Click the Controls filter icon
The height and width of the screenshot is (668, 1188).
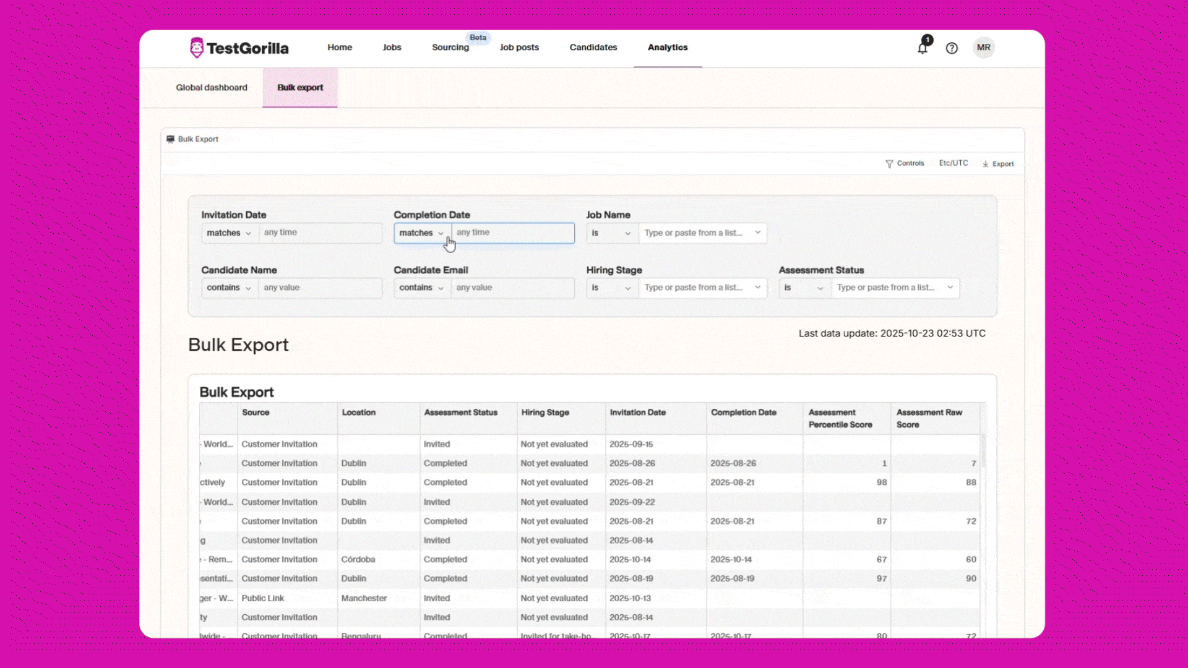[x=889, y=164]
